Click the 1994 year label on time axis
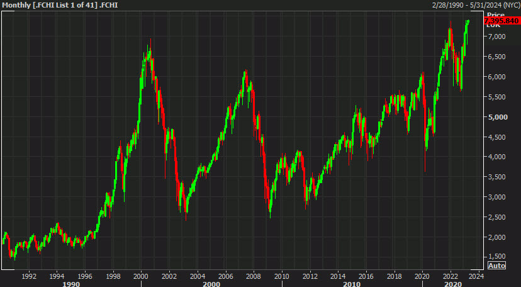 coord(57,276)
